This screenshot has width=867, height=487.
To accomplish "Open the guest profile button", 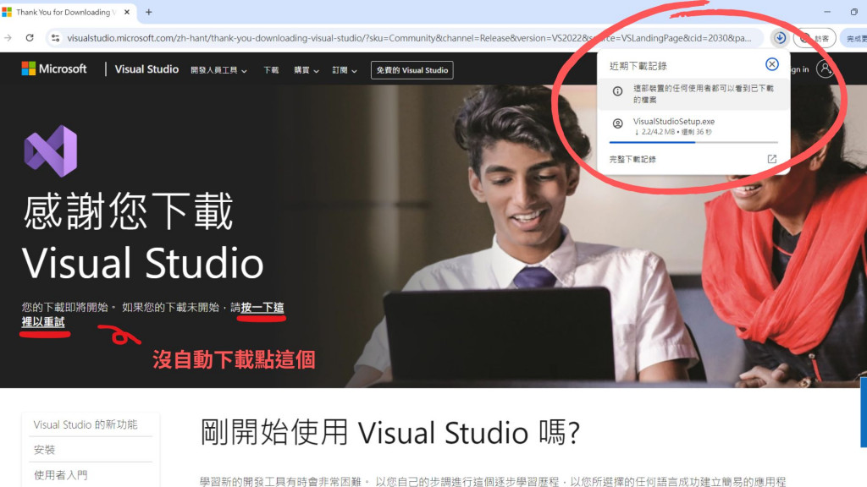I will (x=815, y=38).
